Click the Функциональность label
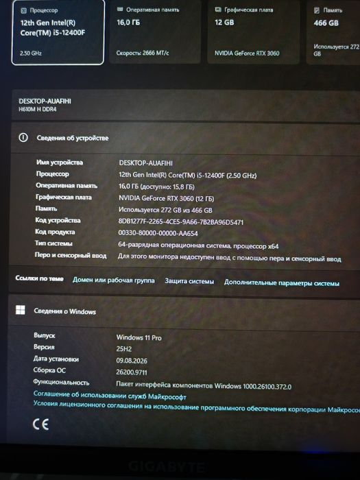Viewport: 360px width, 480px height. tap(61, 382)
